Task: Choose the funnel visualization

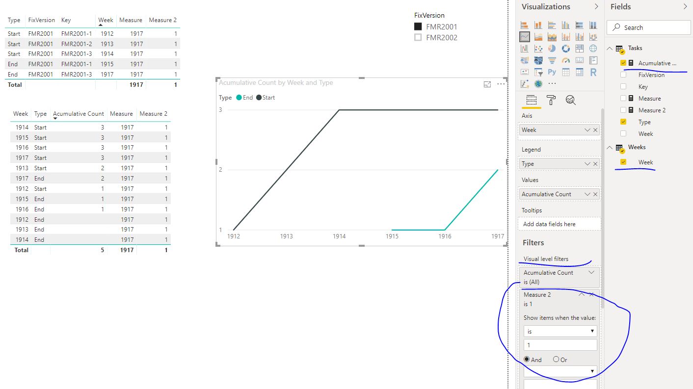Action: point(552,60)
